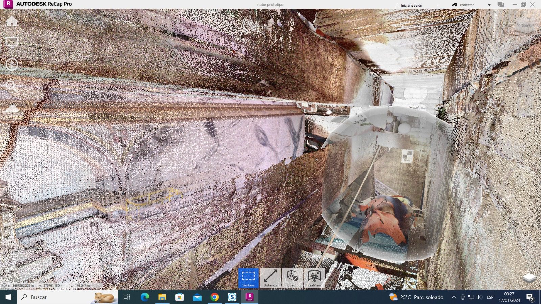Click the magnifier search icon

(x=12, y=86)
